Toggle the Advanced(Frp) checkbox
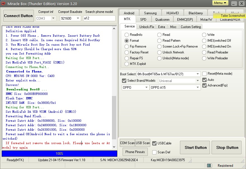246x169 pixels. point(204,86)
